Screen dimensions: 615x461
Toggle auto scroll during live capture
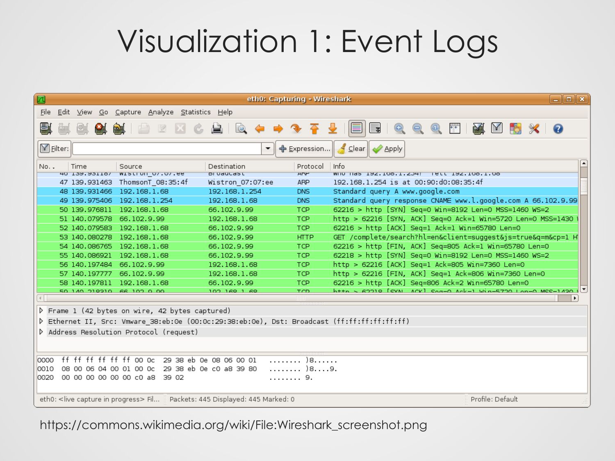click(375, 128)
